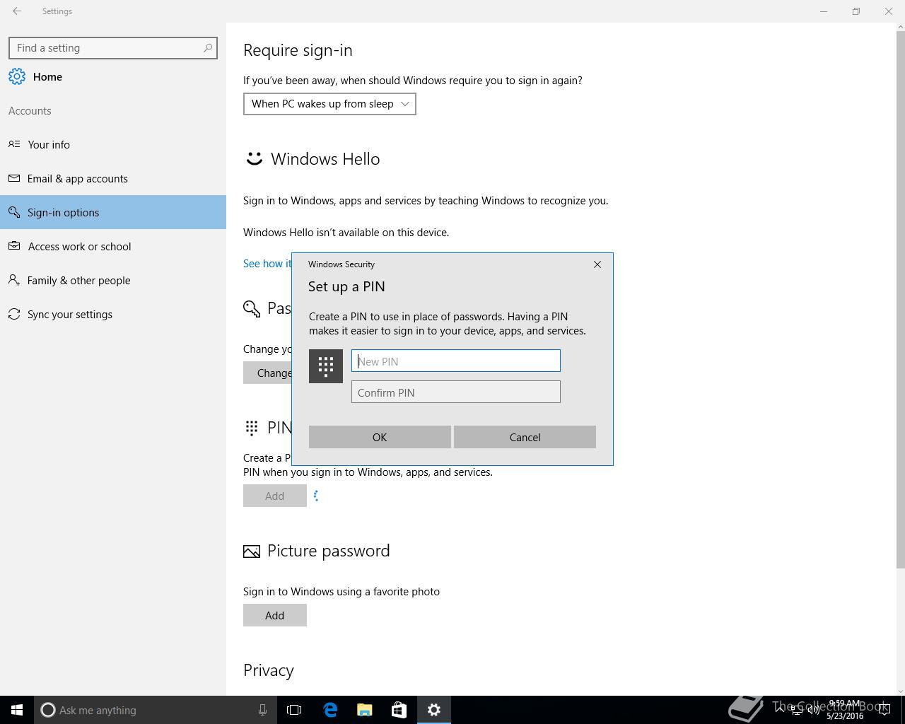Open Access work or school
Image resolution: width=905 pixels, height=724 pixels.
(x=113, y=246)
